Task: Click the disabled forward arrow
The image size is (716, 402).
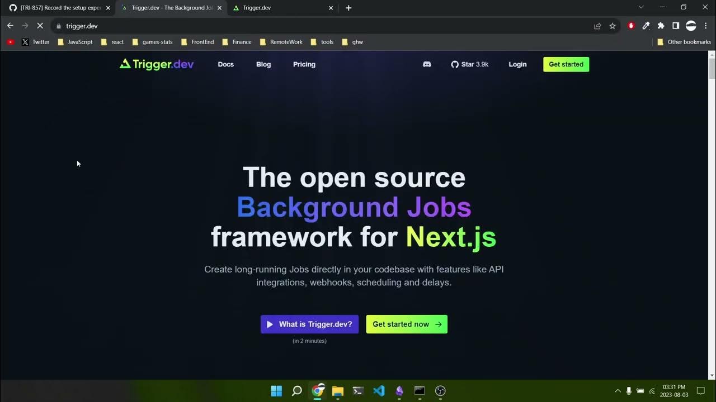Action: click(25, 26)
